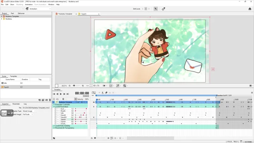254x143 pixels.
Task: Fit canvas to the view area
Action: (91, 85)
